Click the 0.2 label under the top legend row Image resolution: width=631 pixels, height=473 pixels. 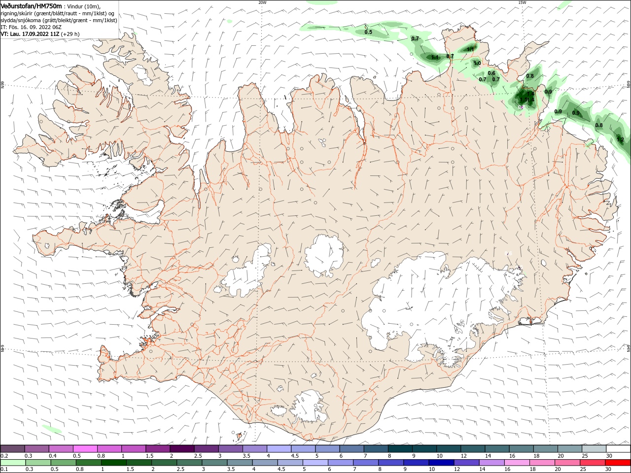(x=4, y=456)
